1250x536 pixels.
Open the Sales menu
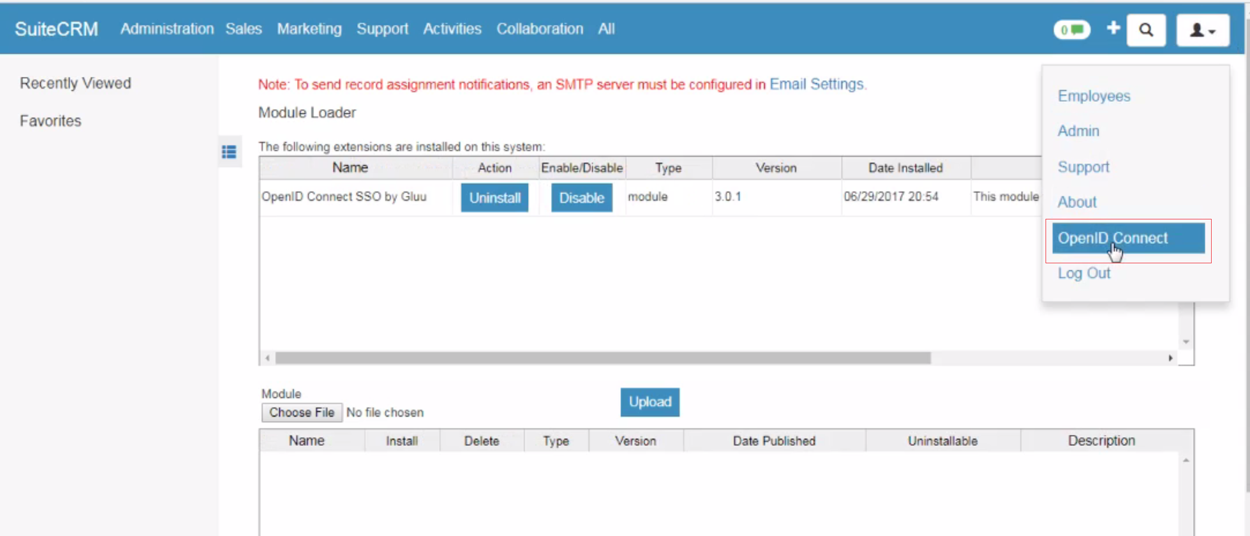243,29
